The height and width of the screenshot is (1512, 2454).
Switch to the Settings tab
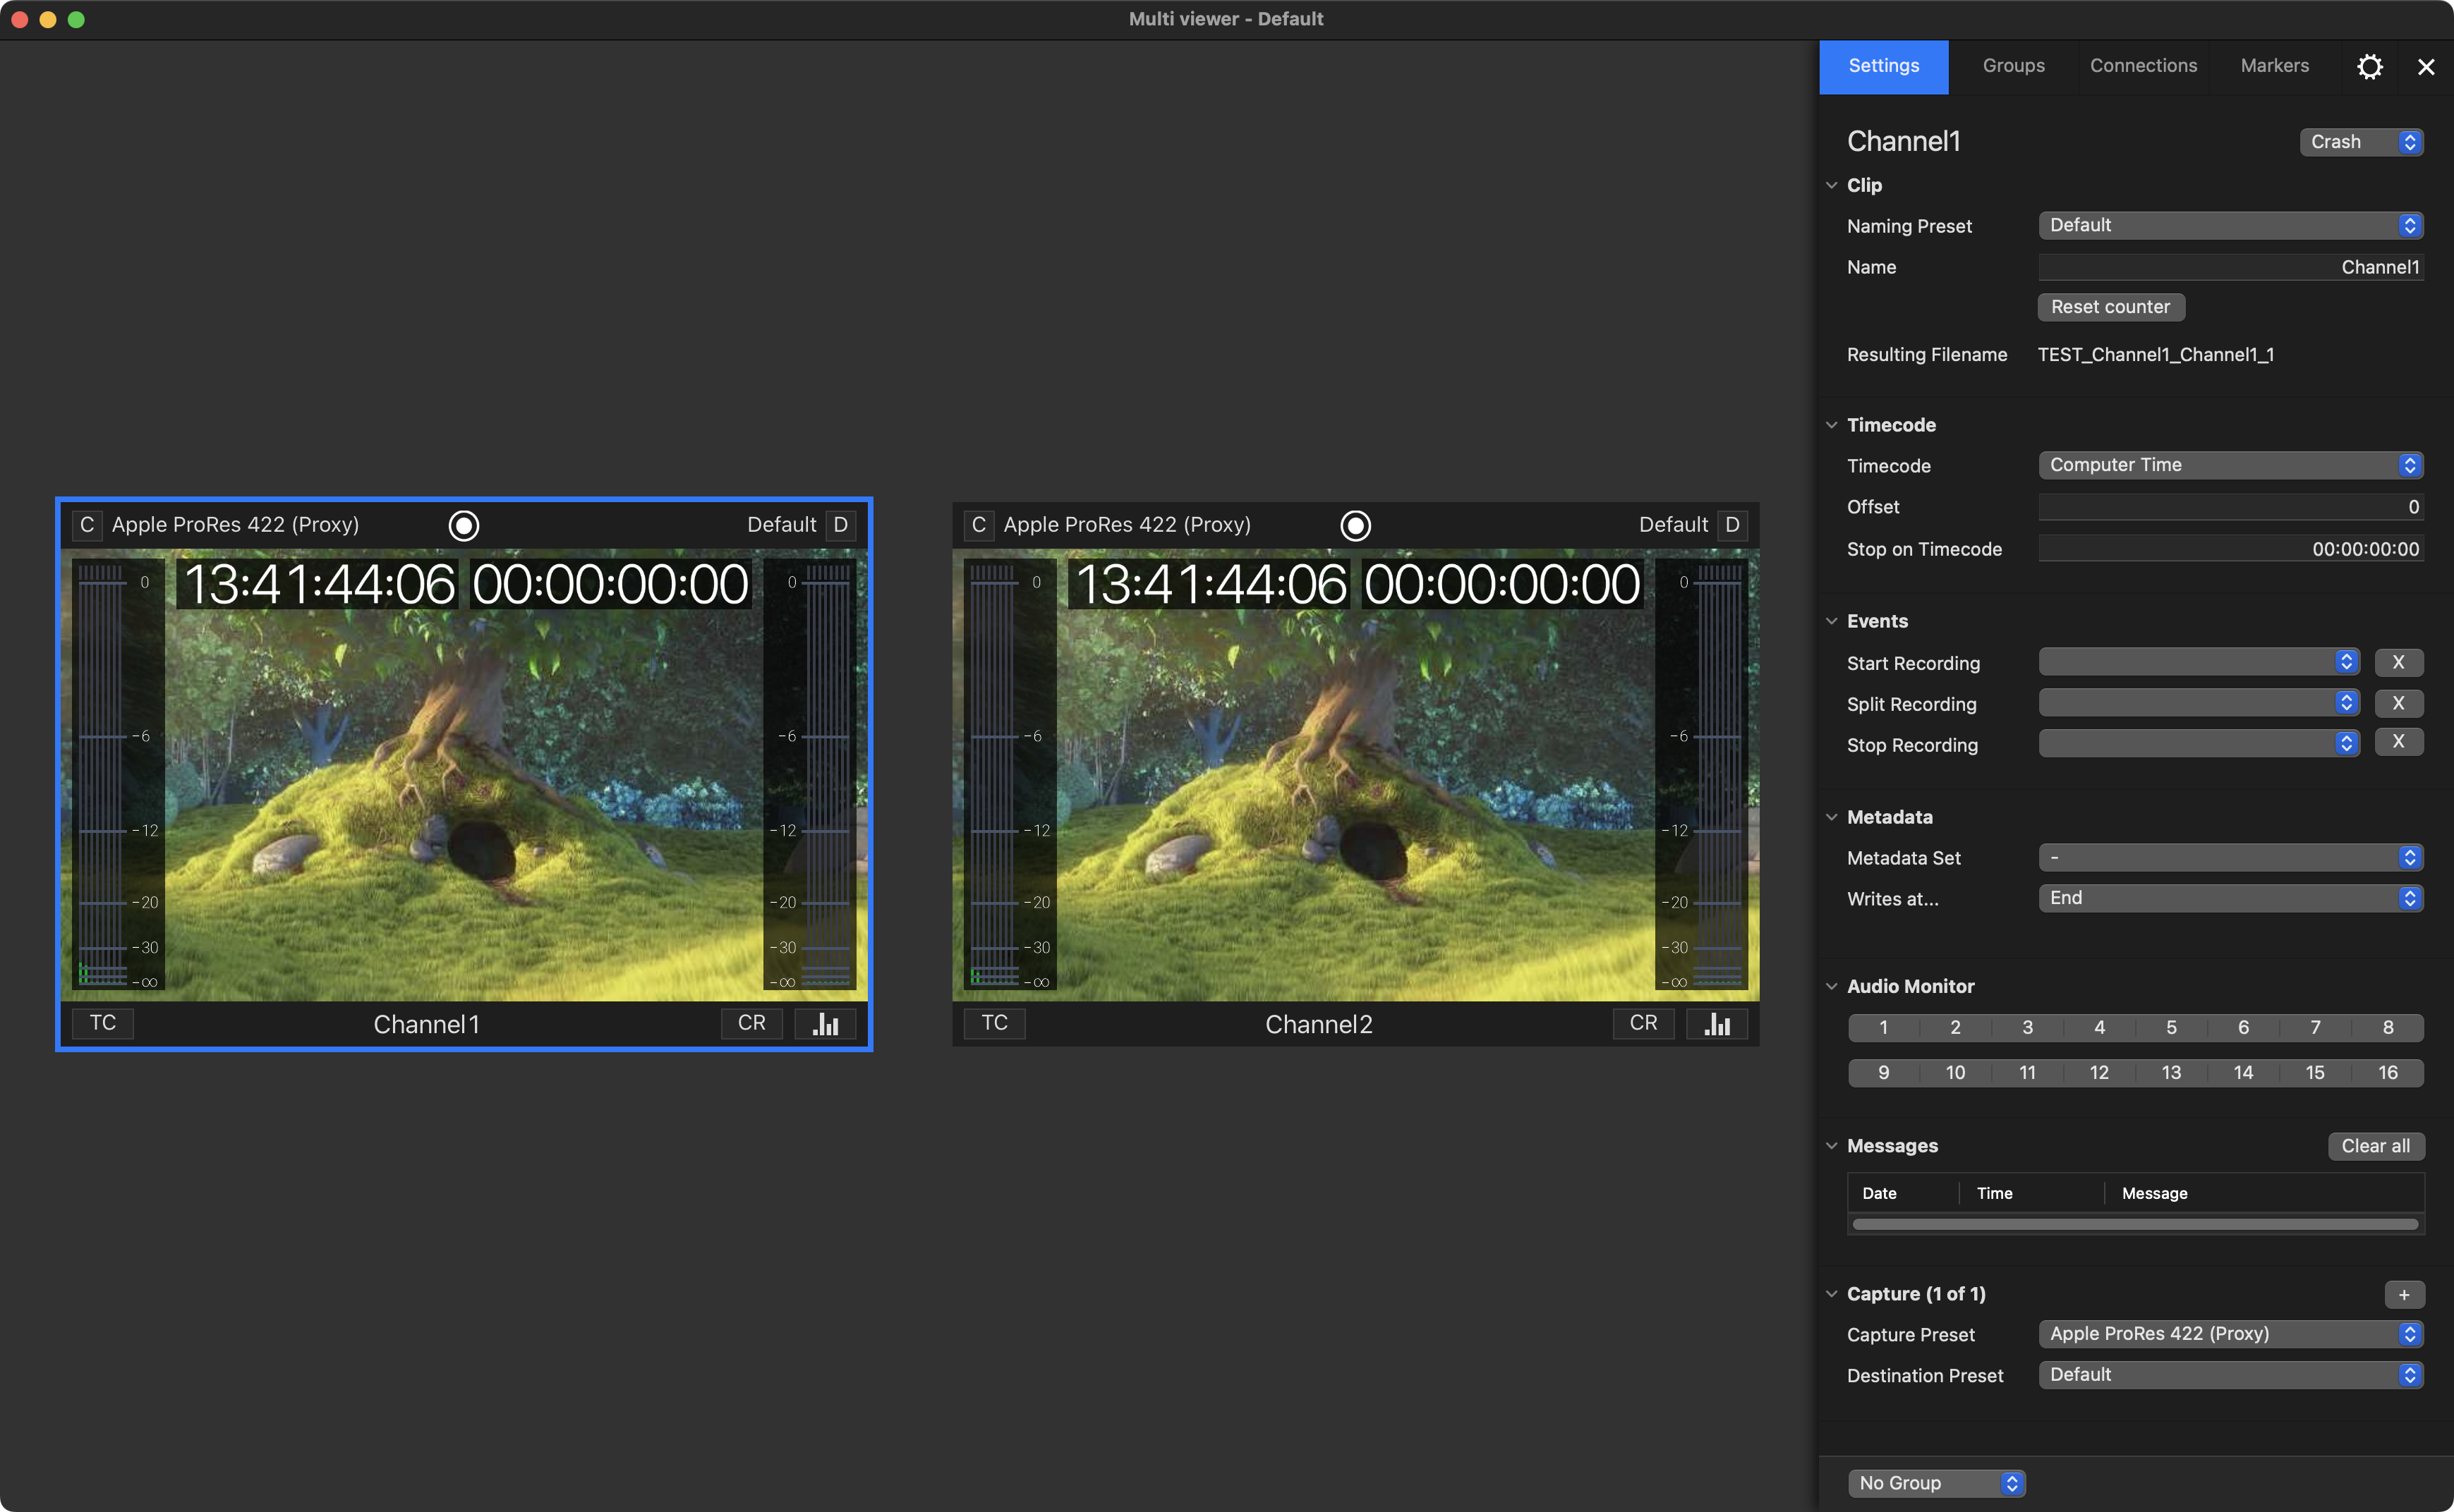pyautogui.click(x=1884, y=67)
